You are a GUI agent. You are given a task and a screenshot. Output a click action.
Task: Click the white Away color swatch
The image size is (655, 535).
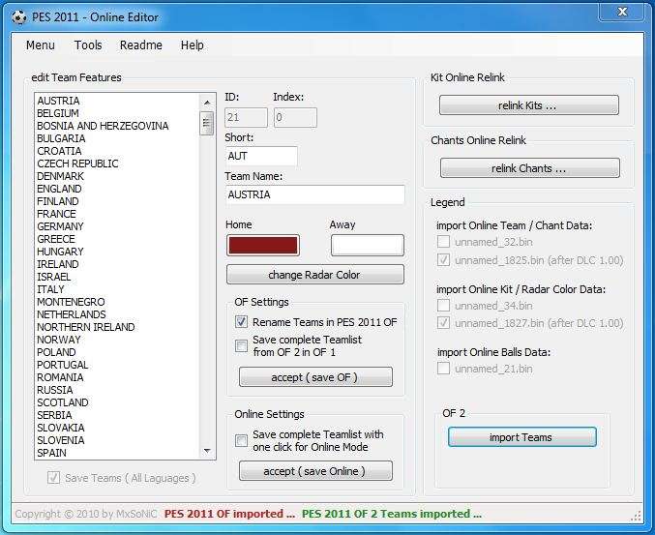tap(367, 245)
